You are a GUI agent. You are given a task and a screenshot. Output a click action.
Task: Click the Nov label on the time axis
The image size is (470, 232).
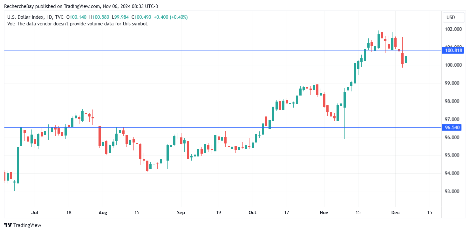point(324,213)
